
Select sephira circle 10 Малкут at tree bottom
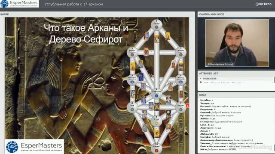tap(156, 148)
